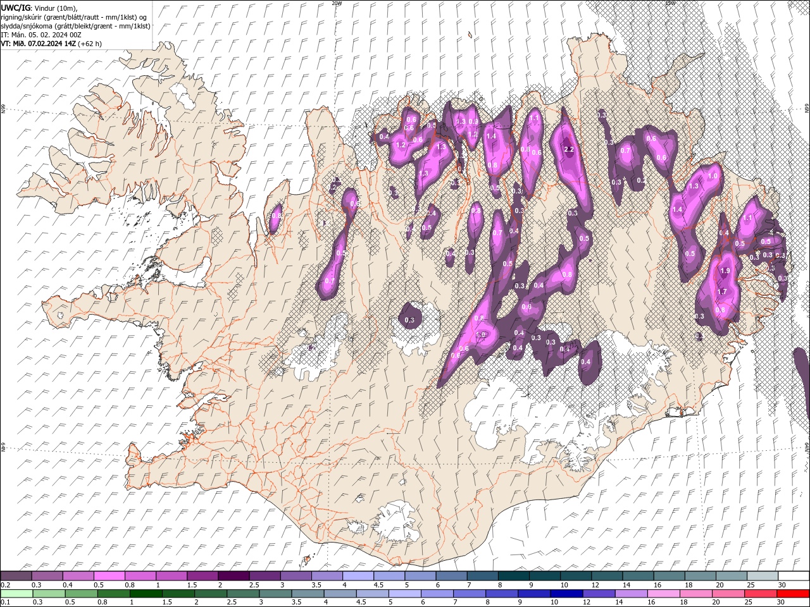
Task: Click light grey swatch between 25 and 30, upper legend
Action: pos(762,575)
